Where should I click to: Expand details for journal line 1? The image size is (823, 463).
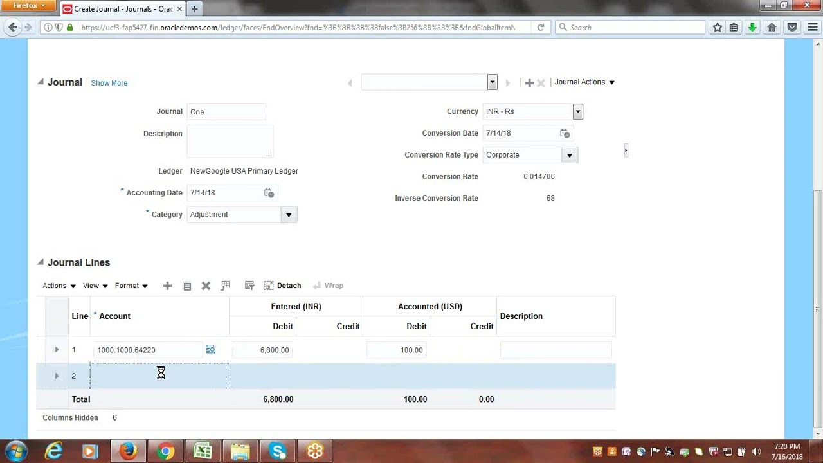coord(57,350)
